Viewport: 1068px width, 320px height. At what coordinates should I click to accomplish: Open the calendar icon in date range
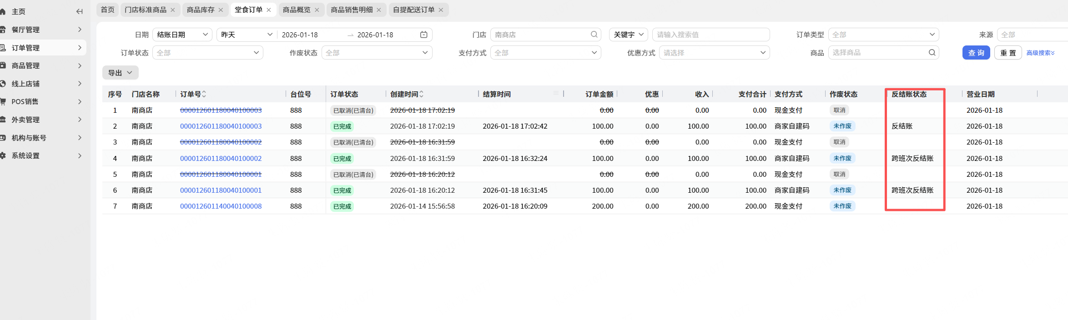pos(424,35)
